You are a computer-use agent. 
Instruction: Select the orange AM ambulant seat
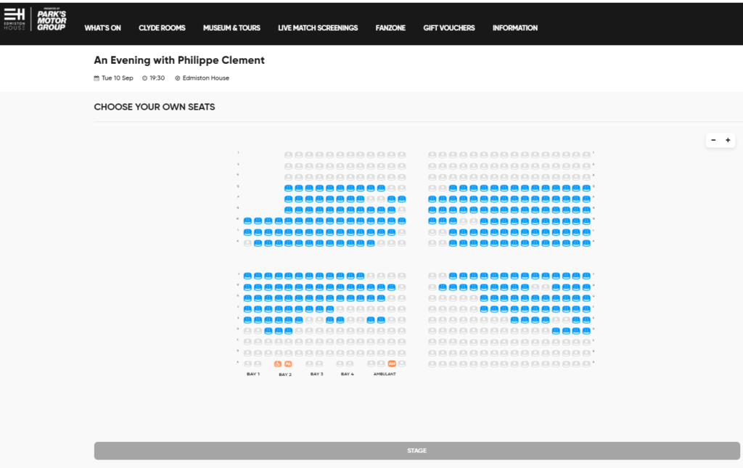(x=392, y=364)
